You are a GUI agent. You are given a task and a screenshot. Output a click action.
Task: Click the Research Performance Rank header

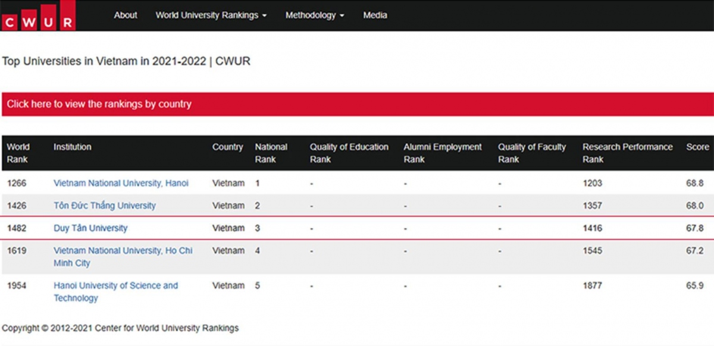coord(627,153)
